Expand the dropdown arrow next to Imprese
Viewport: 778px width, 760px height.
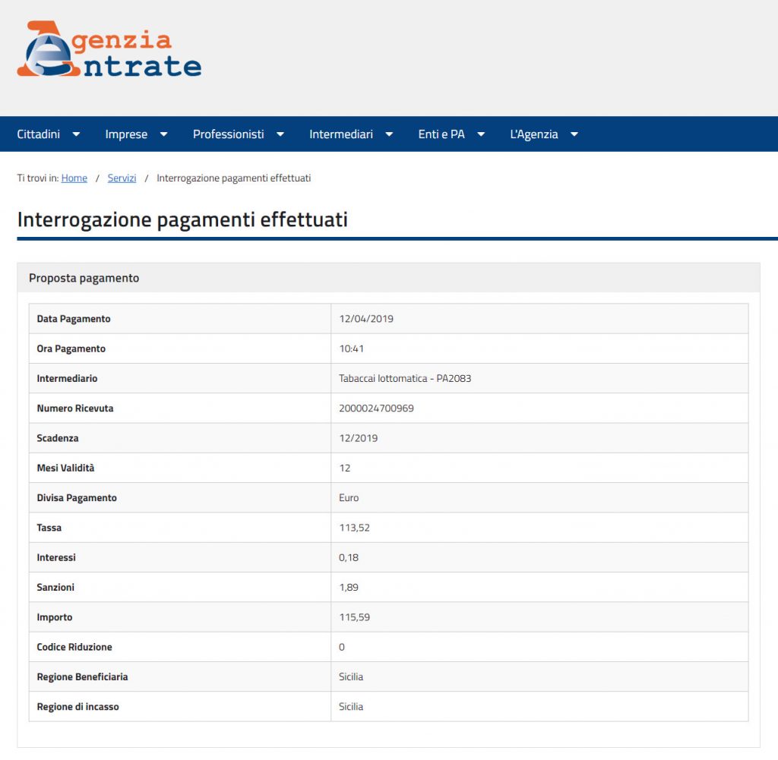(x=163, y=134)
